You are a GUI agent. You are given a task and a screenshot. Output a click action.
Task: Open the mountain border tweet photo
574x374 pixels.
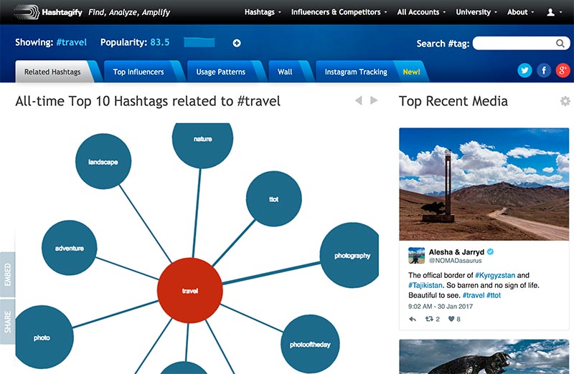(x=484, y=184)
